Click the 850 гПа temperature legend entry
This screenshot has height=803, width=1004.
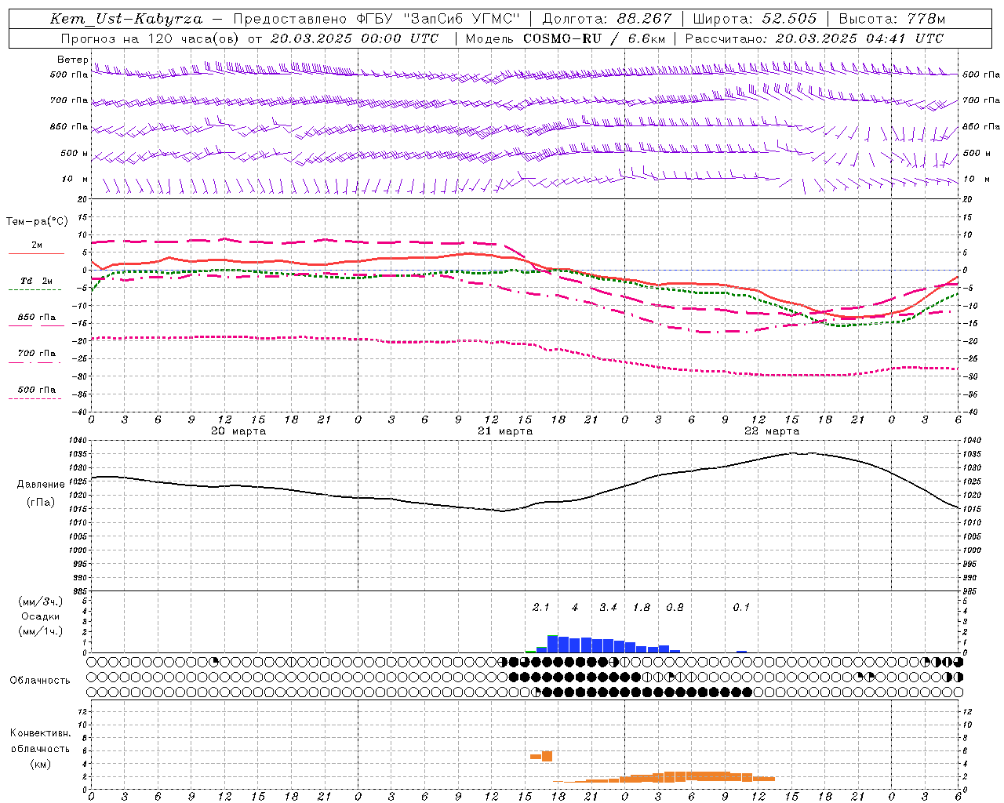[36, 318]
